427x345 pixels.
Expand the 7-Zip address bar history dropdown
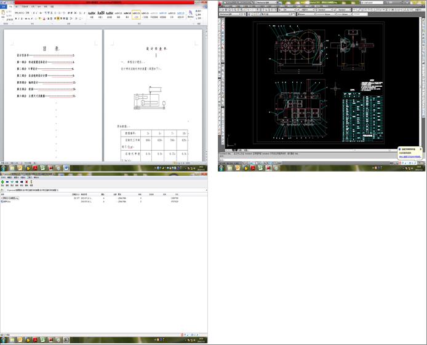[x=206, y=190]
